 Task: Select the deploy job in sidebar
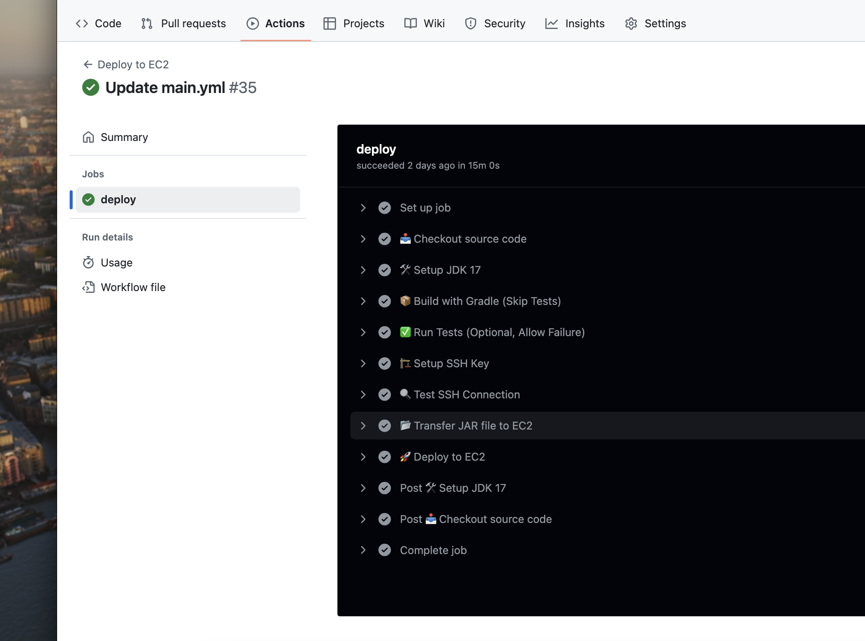pos(187,199)
